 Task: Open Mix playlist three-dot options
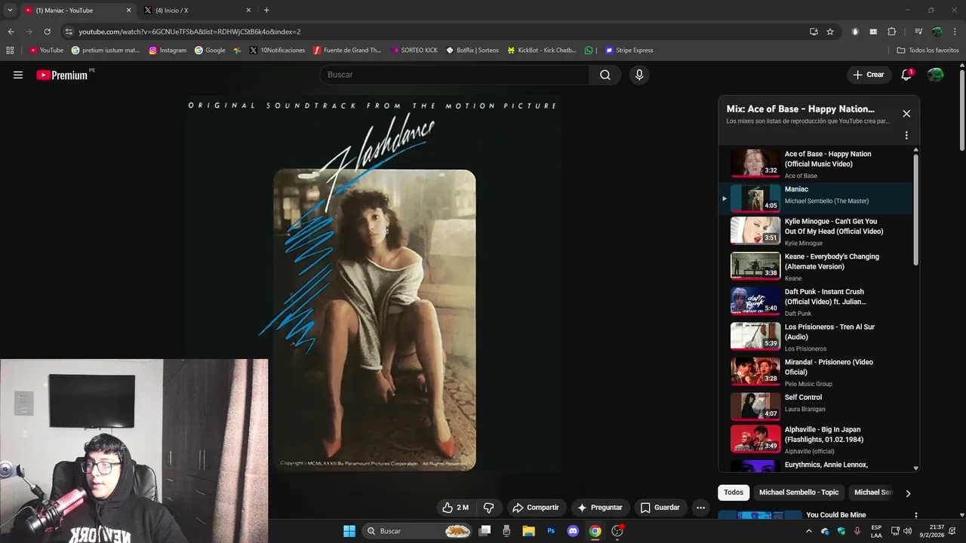coord(906,136)
